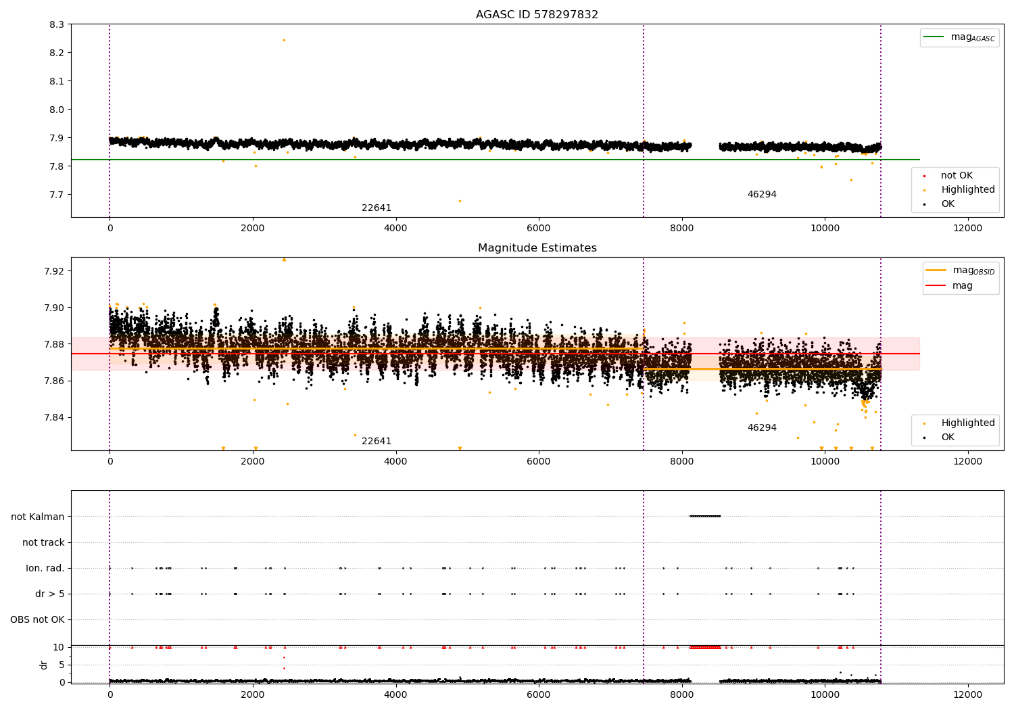Click the "not Kalman" cluster of data points
The height and width of the screenshot is (710, 1014).
(x=705, y=517)
